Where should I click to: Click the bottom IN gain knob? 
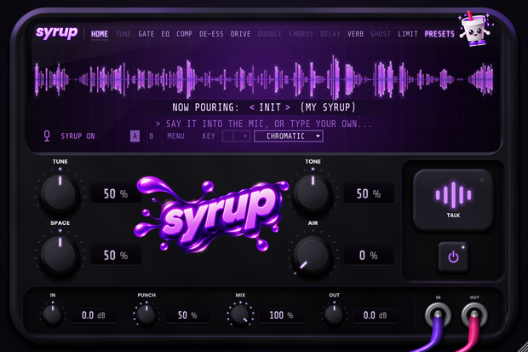[53, 314]
